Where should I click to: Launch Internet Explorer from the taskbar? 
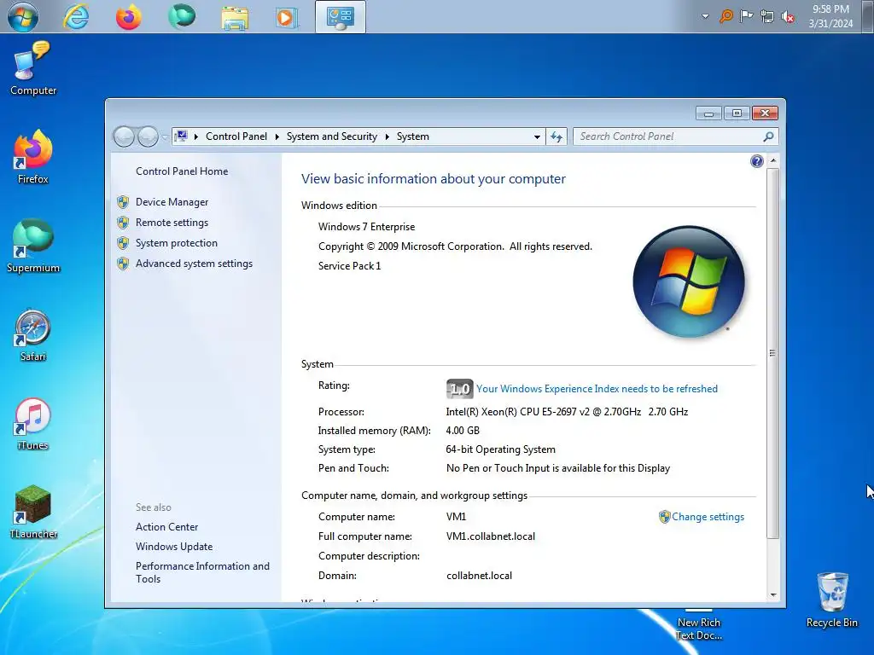point(76,17)
